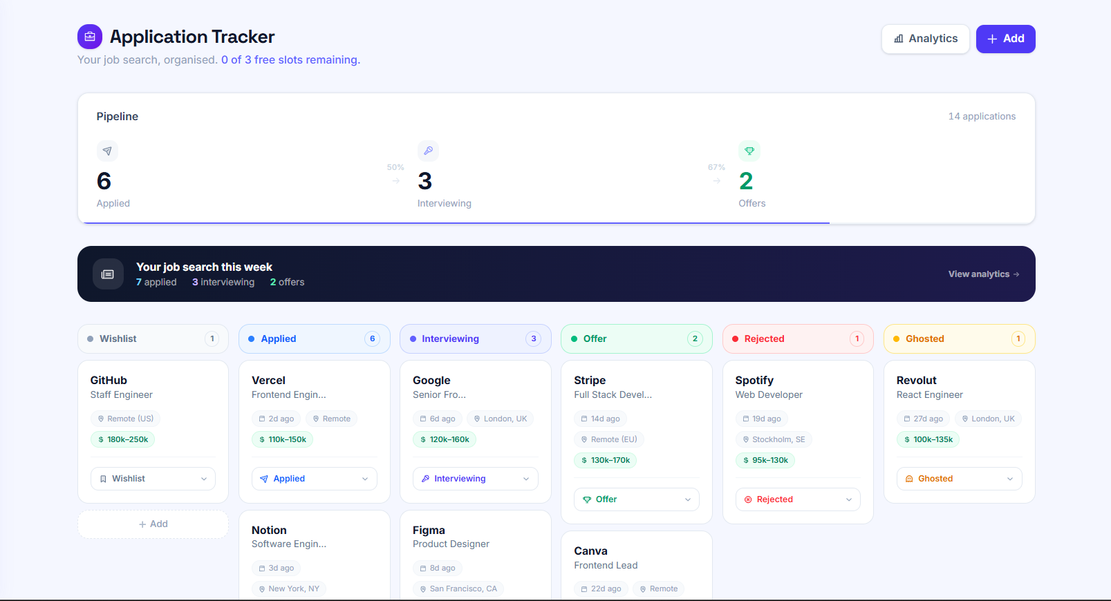Click the paper plane Applied pipeline icon
Viewport: 1111px width, 601px height.
(107, 151)
